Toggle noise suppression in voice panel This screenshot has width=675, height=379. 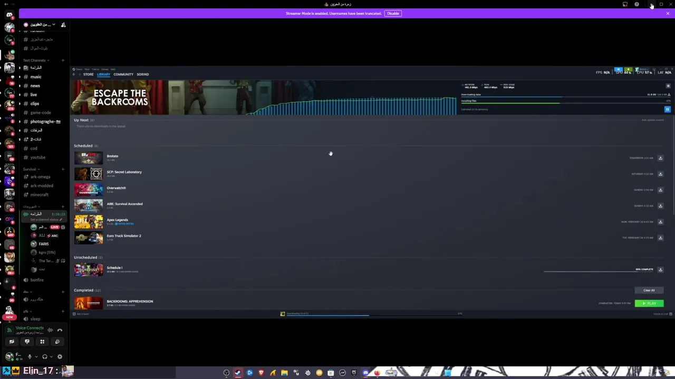click(50, 331)
